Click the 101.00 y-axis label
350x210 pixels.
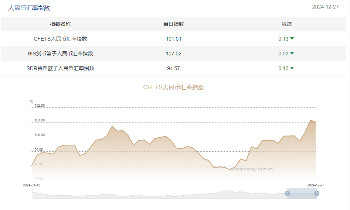pyautogui.click(x=40, y=120)
